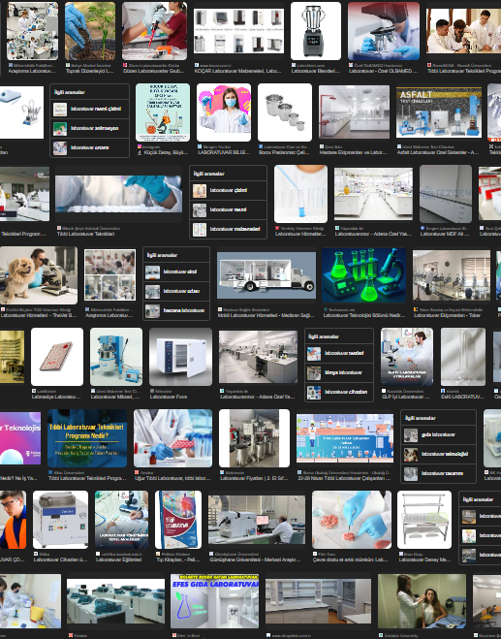501x639 pixels.
Task: Open the laboratory blender product image
Action: [316, 31]
